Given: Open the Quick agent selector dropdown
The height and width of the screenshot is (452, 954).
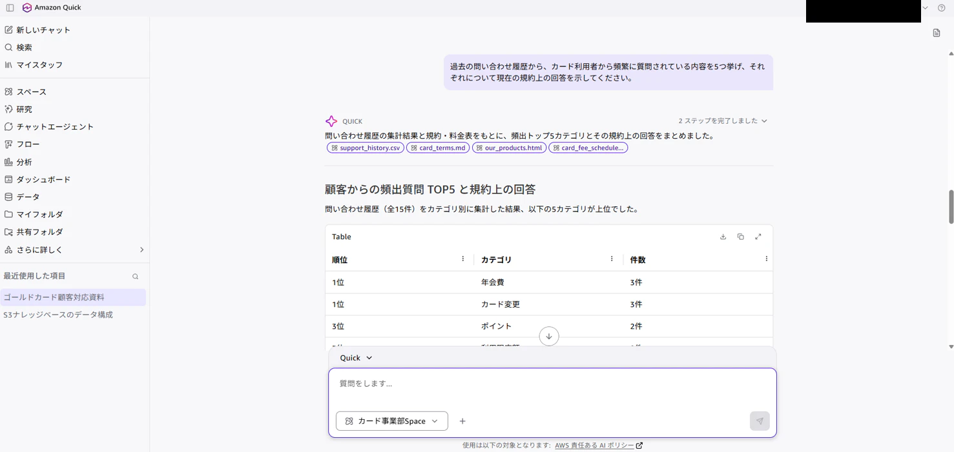Looking at the screenshot, I should tap(356, 358).
